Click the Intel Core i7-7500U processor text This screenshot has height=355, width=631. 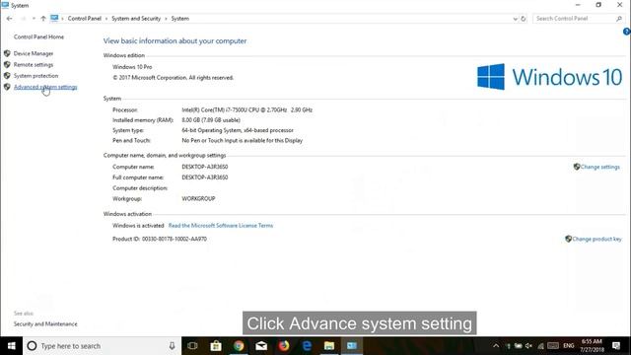pos(247,109)
